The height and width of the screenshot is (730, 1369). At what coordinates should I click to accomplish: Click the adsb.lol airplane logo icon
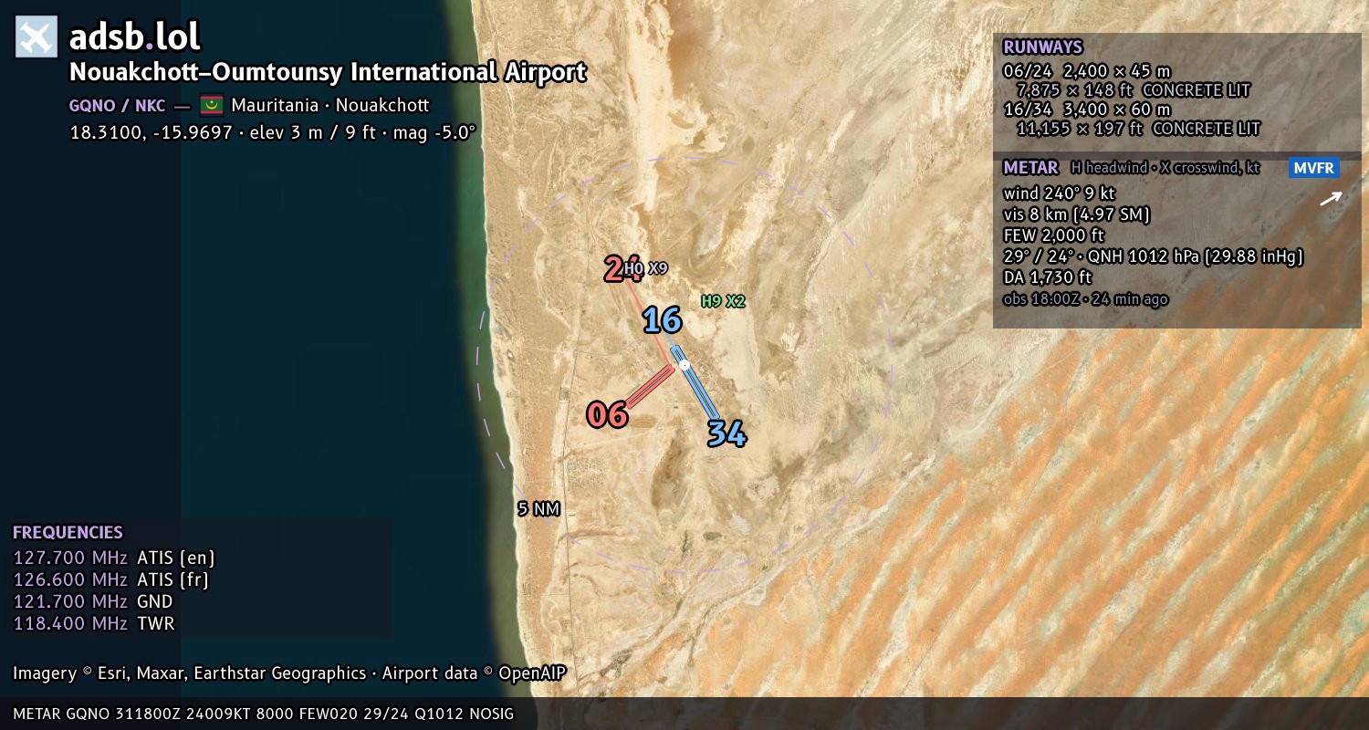tap(37, 37)
